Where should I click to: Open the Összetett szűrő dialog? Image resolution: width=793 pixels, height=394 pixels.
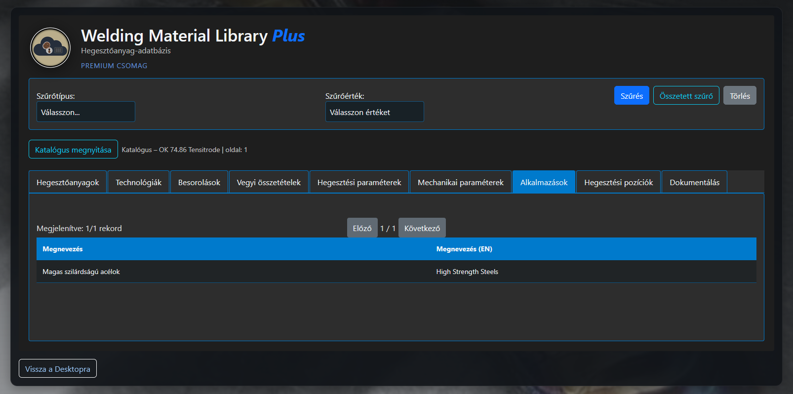(686, 95)
